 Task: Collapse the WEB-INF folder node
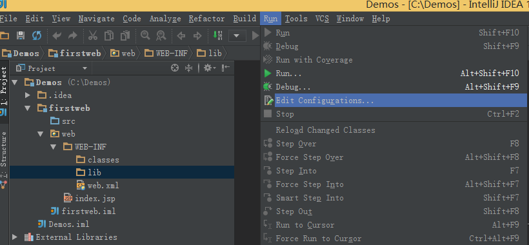click(54, 147)
